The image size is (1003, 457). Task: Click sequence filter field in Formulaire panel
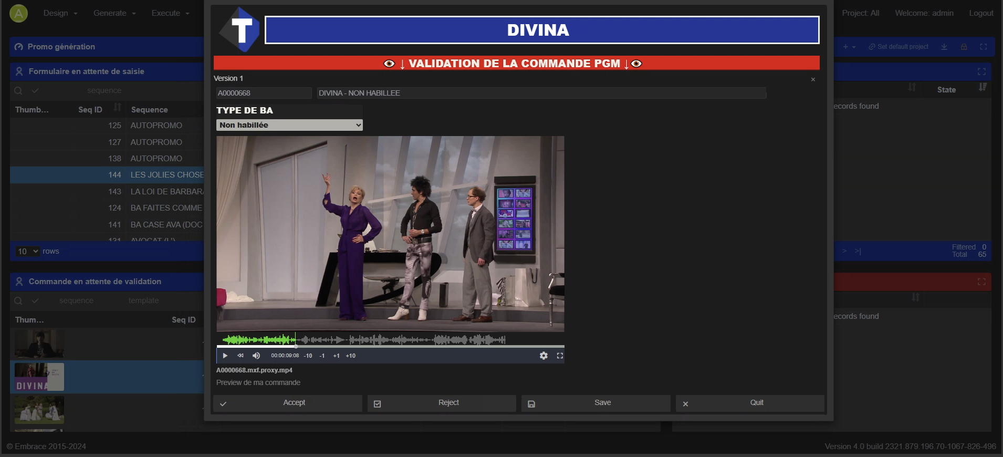[104, 90]
